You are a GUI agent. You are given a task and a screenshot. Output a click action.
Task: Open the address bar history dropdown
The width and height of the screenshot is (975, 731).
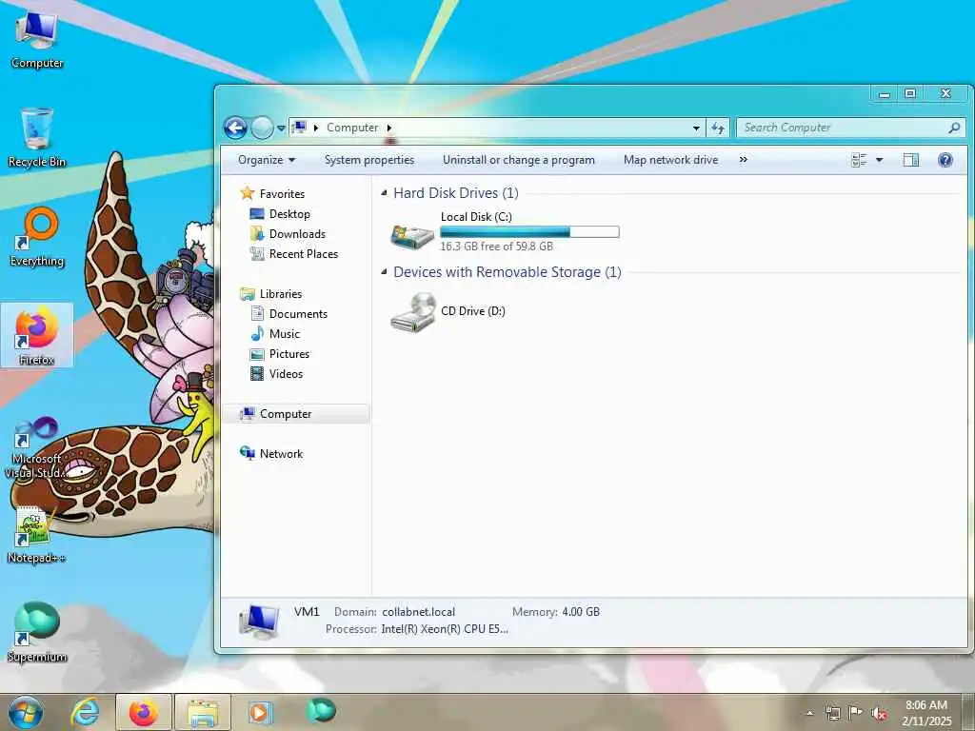[696, 128]
